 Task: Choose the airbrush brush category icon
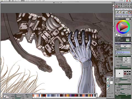click(x=123, y=12)
